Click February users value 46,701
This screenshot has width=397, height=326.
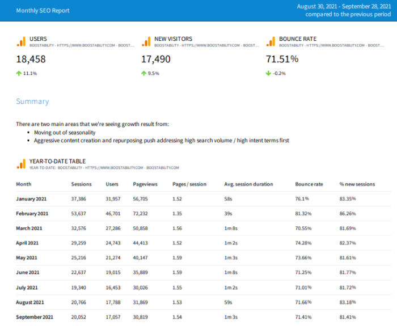coord(113,213)
